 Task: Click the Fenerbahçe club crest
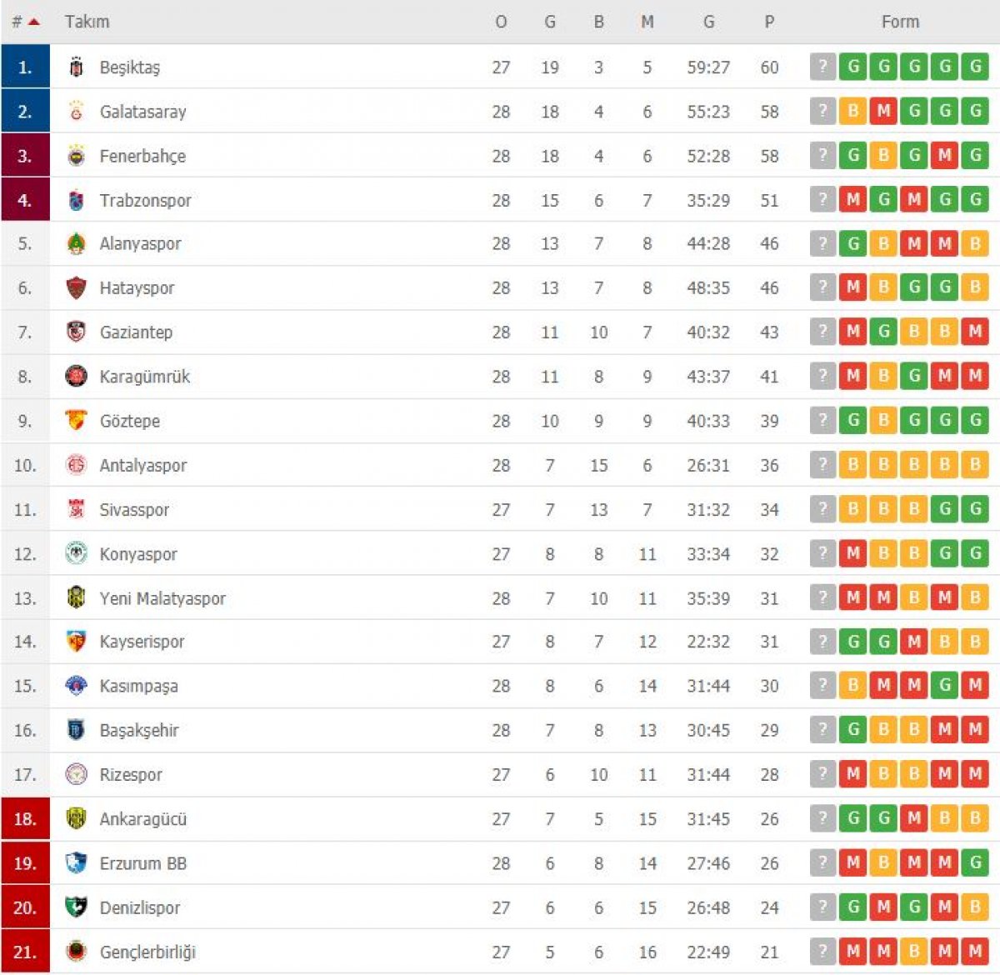[76, 156]
